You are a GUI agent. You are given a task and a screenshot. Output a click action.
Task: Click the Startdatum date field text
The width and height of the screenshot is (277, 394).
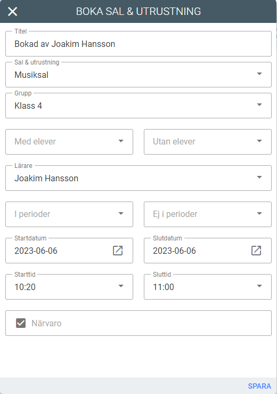click(x=36, y=251)
